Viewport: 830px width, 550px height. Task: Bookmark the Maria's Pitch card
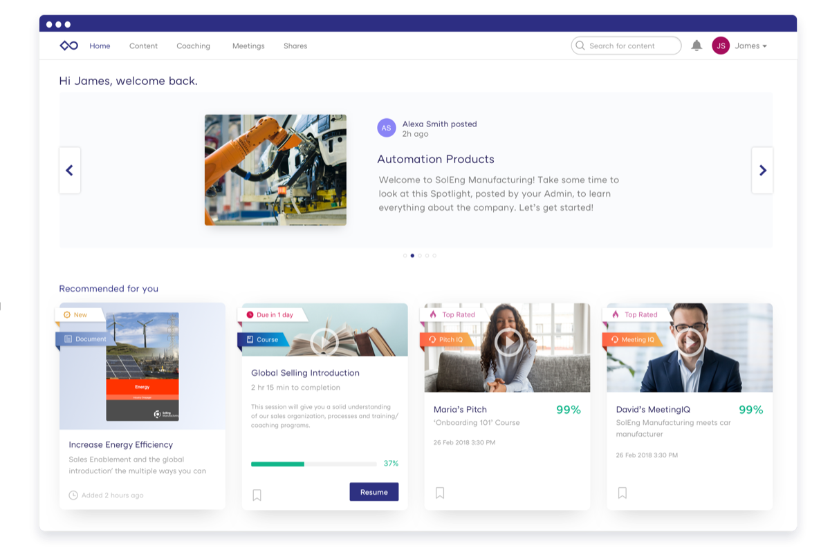click(x=439, y=493)
